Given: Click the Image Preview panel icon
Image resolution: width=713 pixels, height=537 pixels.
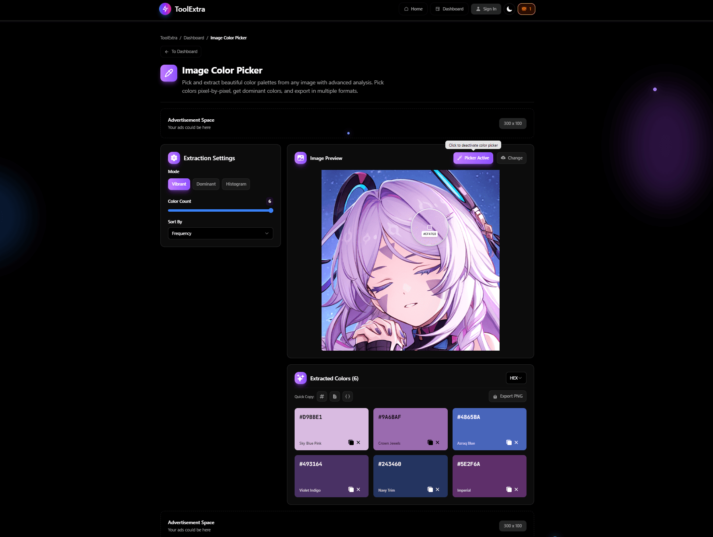Looking at the screenshot, I should (x=300, y=158).
